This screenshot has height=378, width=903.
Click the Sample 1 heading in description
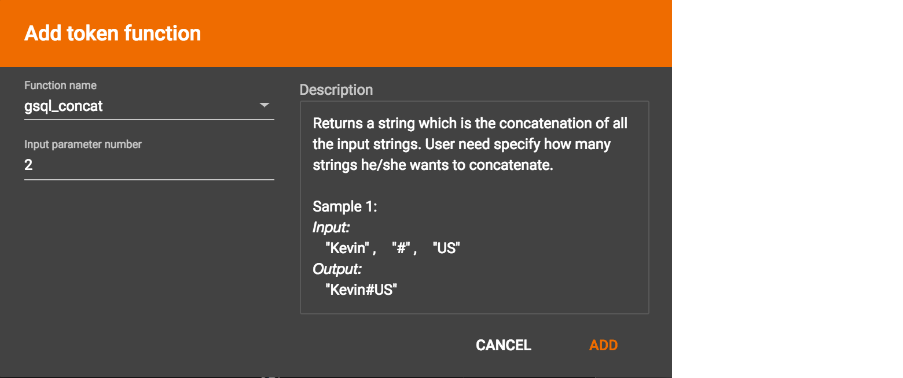344,206
